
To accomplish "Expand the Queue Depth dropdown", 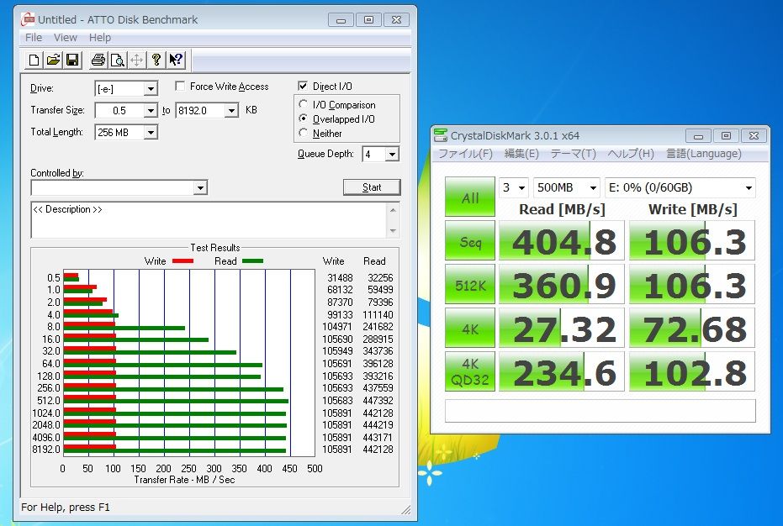I will pos(391,155).
